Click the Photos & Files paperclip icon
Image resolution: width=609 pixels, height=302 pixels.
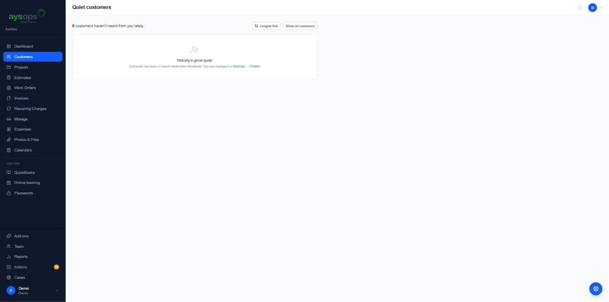9,140
